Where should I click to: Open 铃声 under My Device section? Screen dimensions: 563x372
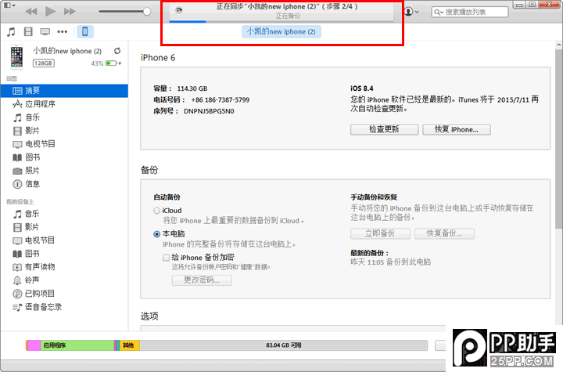click(x=32, y=280)
